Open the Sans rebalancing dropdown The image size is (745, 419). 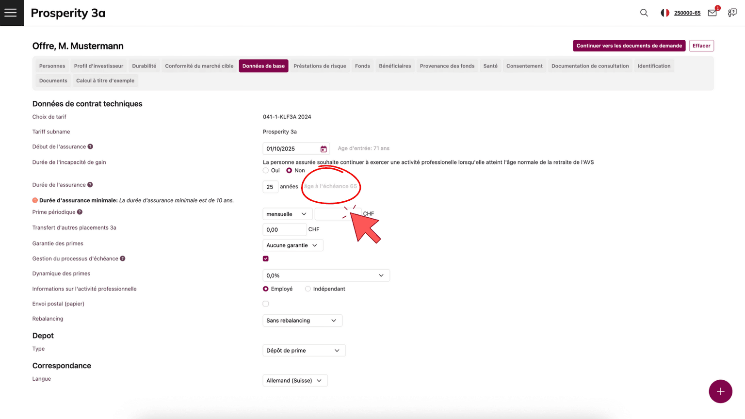pos(302,321)
